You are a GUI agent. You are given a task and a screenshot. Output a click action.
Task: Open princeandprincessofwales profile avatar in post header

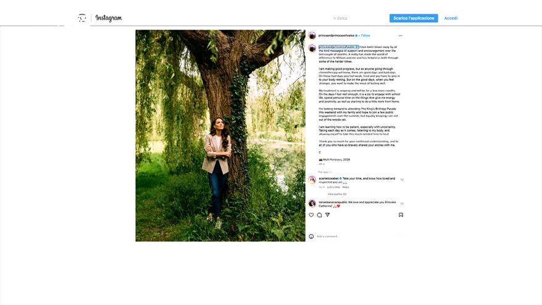(x=312, y=36)
